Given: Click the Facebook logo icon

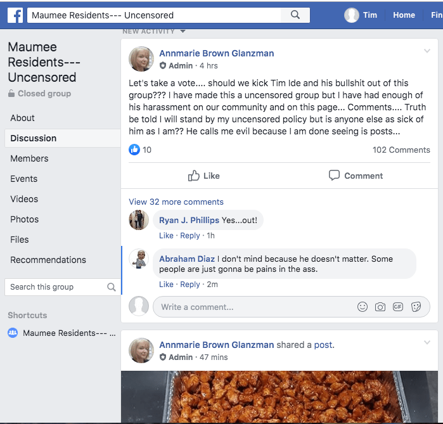Looking at the screenshot, I should pyautogui.click(x=16, y=15).
